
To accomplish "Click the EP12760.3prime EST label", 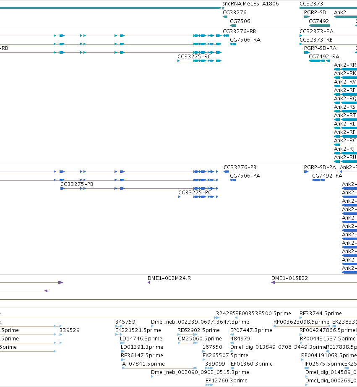I will tap(227, 381).
